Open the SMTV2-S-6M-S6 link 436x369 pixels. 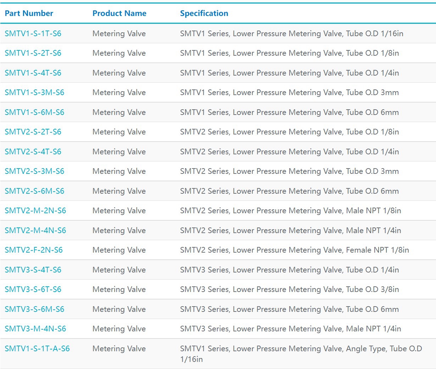point(34,191)
